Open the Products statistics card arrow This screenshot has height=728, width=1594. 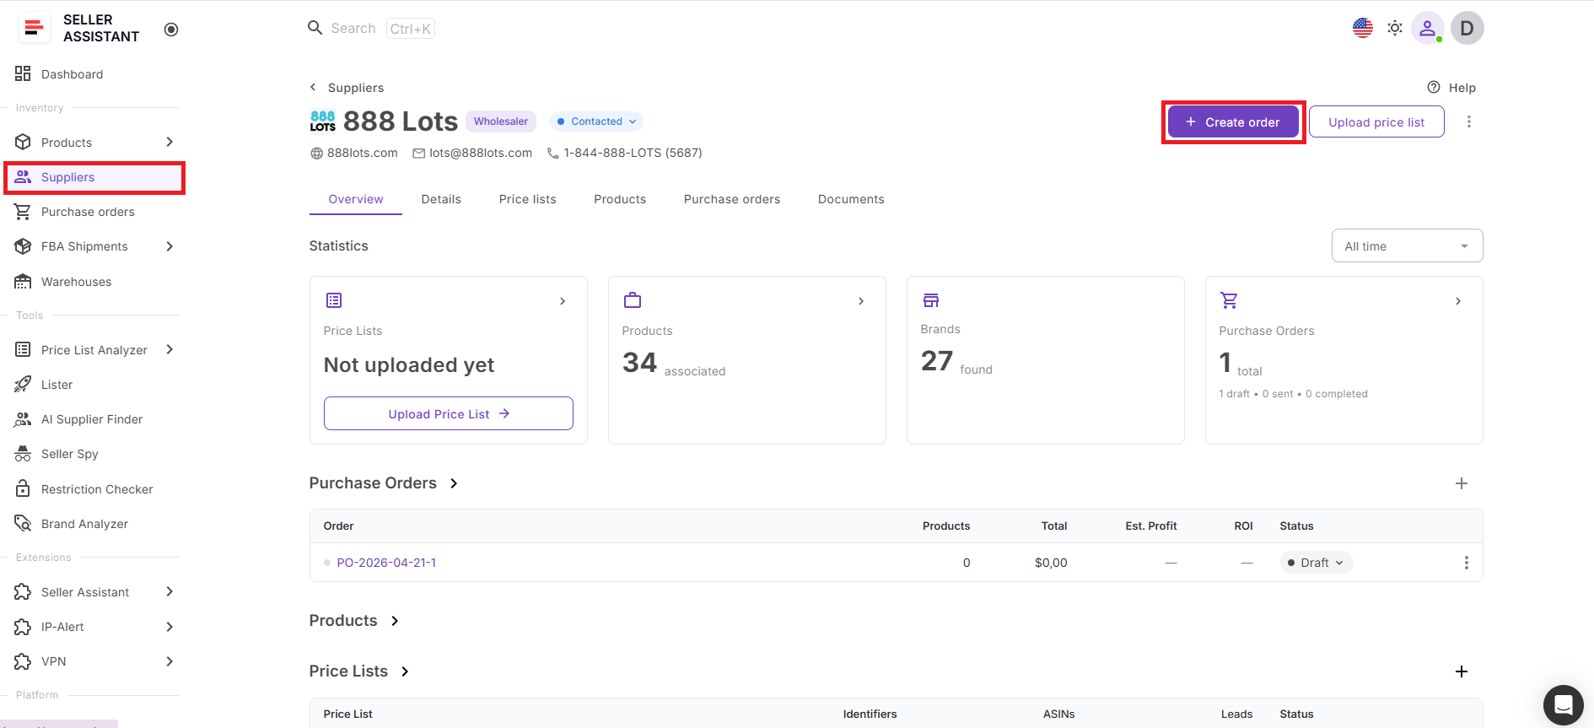click(861, 301)
